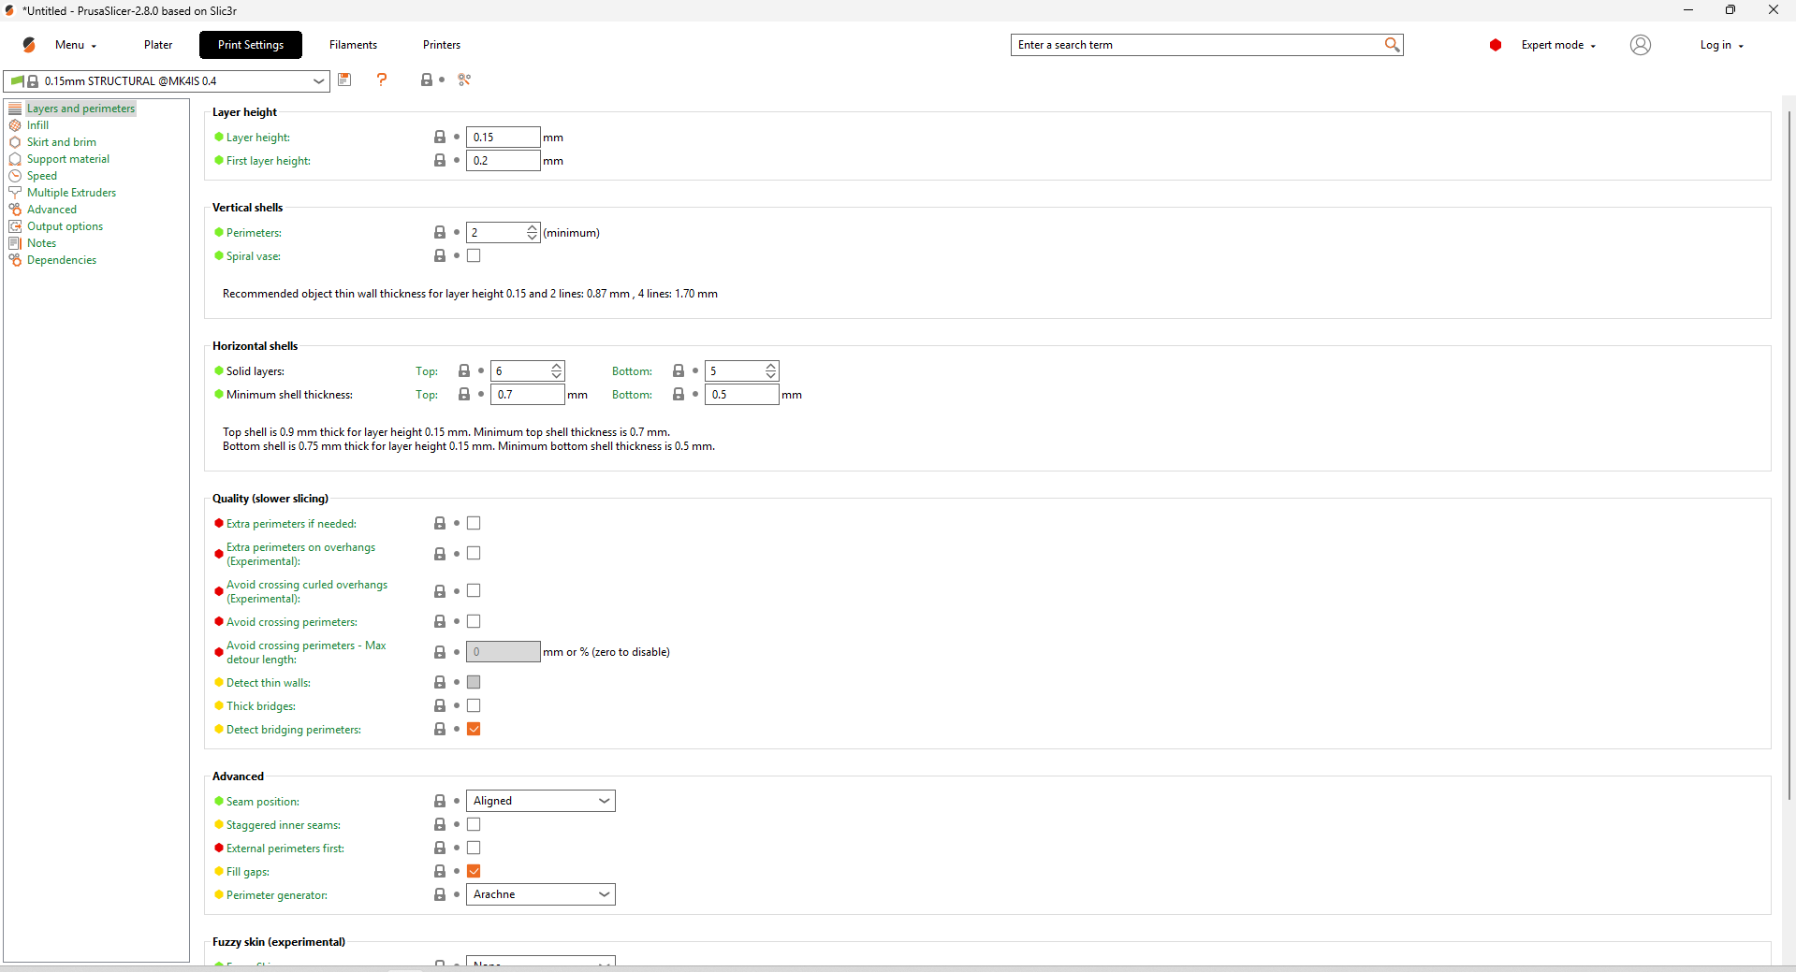Click the save preset icon

[x=344, y=80]
